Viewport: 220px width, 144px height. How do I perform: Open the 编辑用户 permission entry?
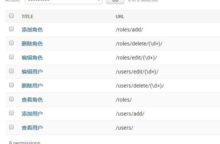tap(32, 72)
